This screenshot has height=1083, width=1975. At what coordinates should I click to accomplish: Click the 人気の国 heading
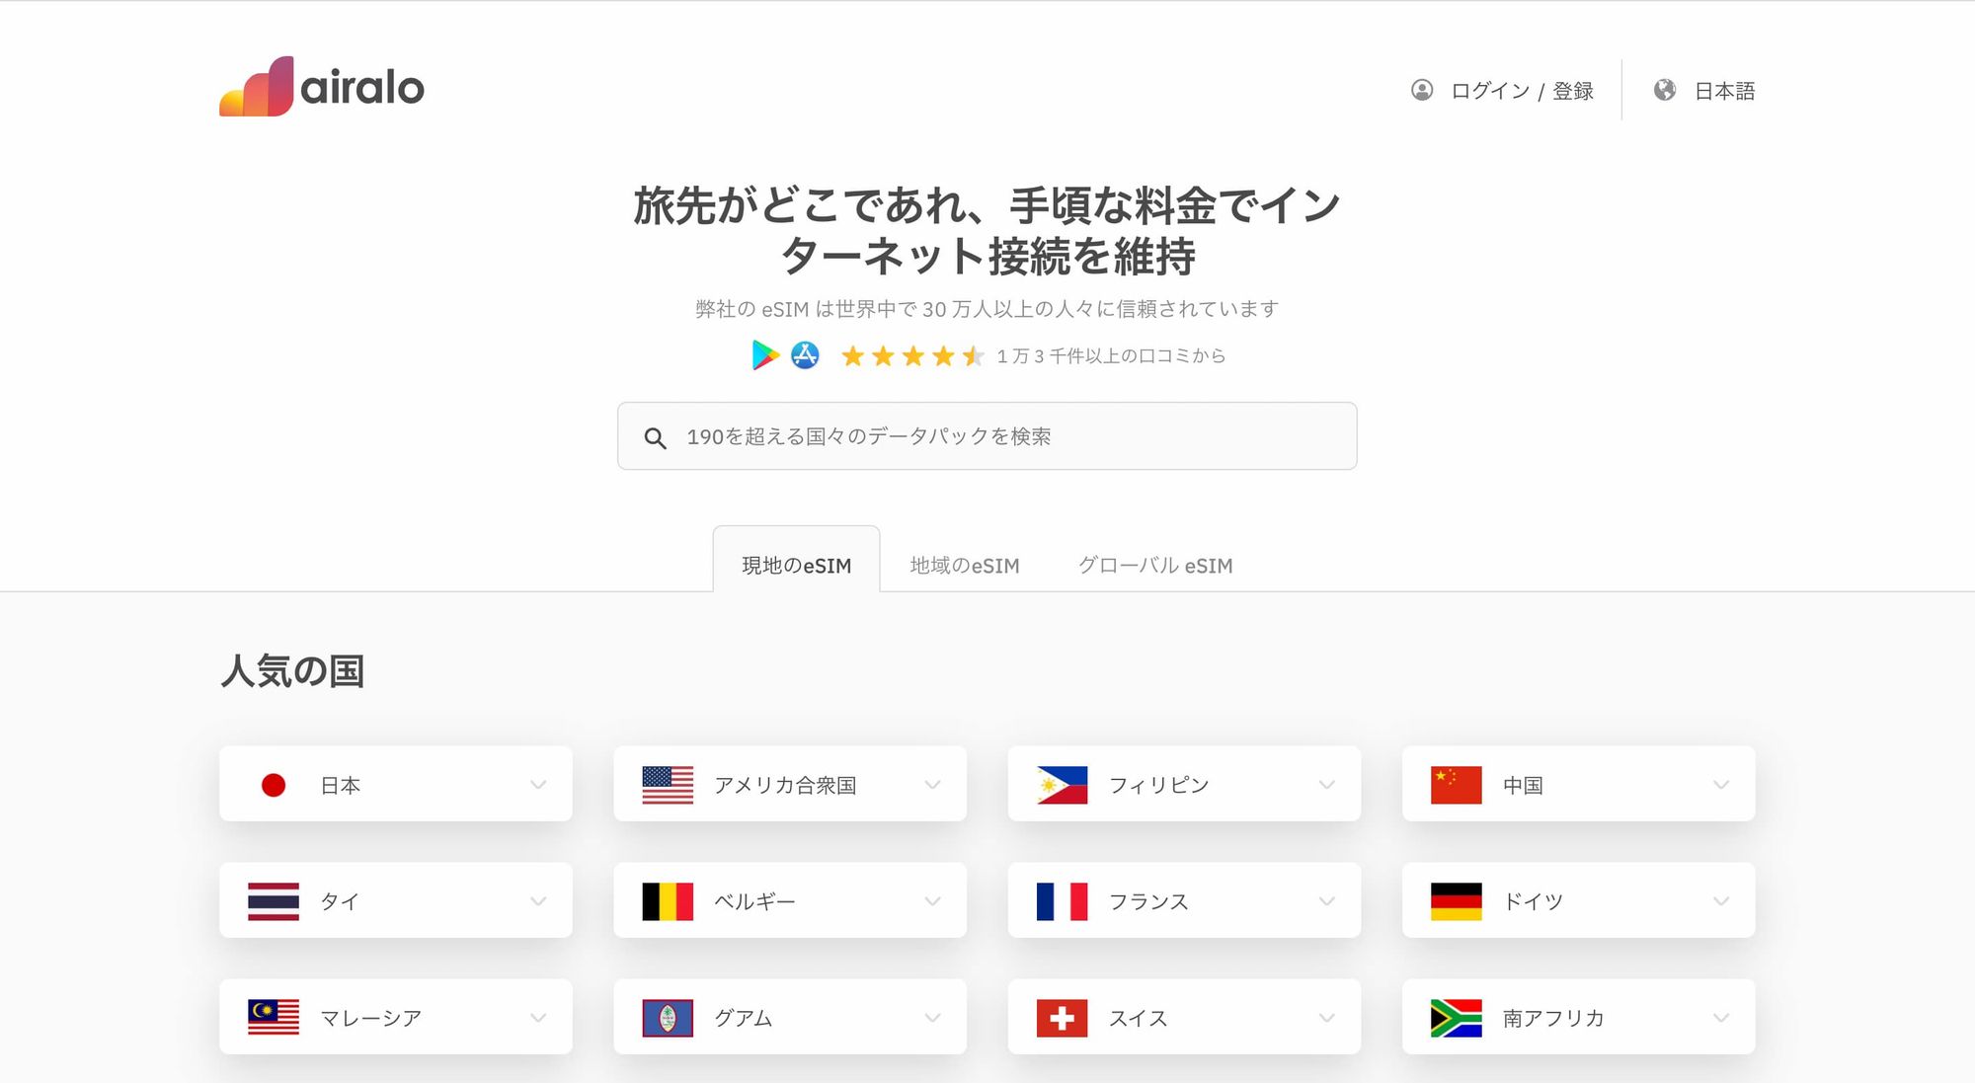(292, 671)
